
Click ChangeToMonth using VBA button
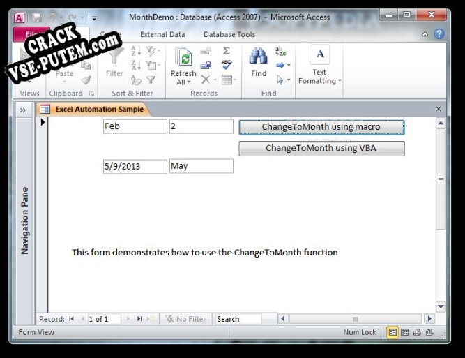tap(321, 148)
